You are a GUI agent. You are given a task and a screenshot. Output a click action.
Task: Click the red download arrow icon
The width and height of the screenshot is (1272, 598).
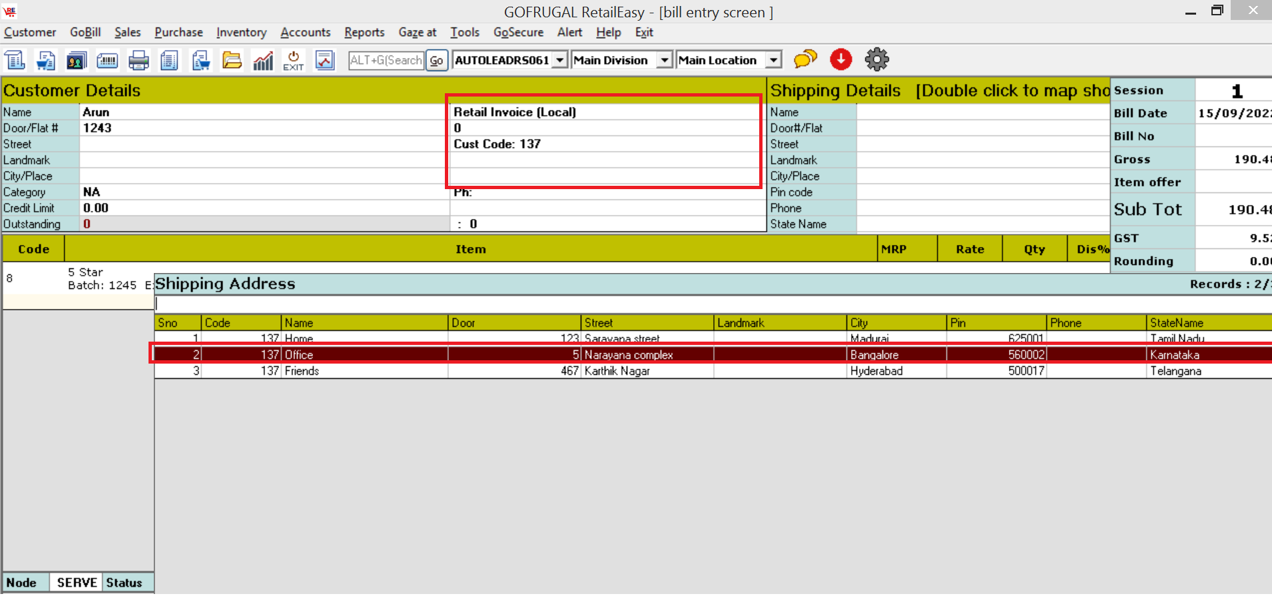tap(841, 59)
